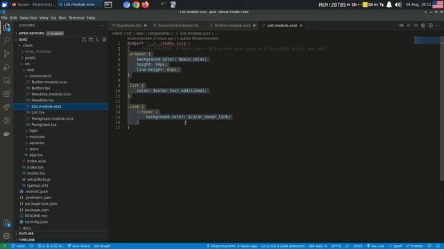Open the Manage gear menu

[6, 236]
